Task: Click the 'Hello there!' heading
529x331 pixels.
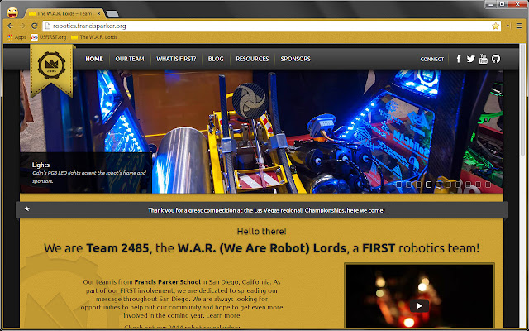Action: [261, 232]
